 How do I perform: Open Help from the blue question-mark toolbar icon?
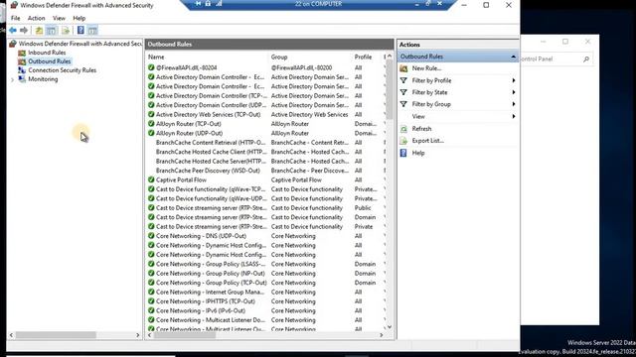[x=80, y=31]
